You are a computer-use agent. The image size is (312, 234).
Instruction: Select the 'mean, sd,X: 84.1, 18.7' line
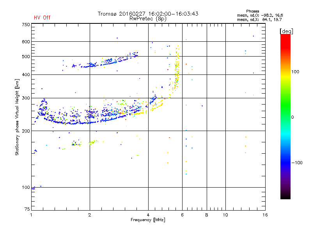[x=259, y=19]
